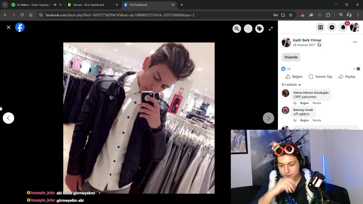Image resolution: width=363 pixels, height=204 pixels.
Task: Click the blue like reaction icon
Action: pyautogui.click(x=283, y=69)
